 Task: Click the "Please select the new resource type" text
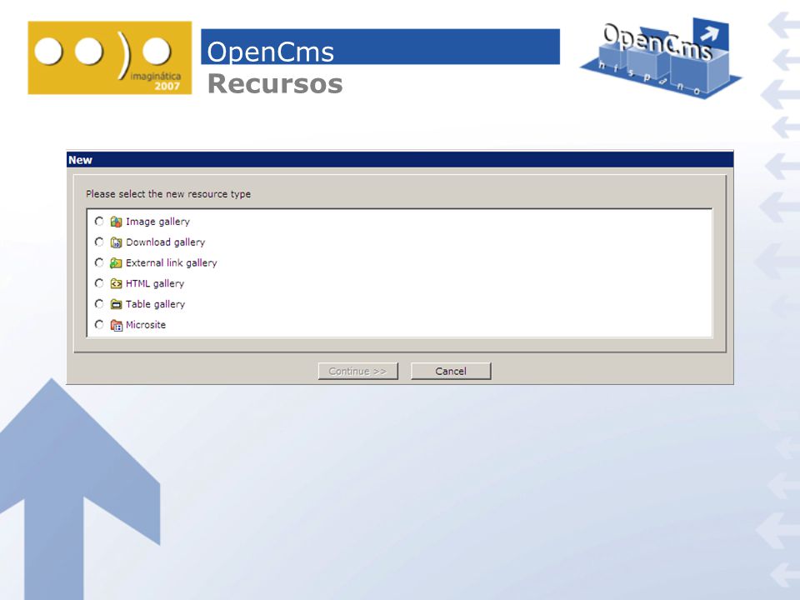click(x=168, y=194)
